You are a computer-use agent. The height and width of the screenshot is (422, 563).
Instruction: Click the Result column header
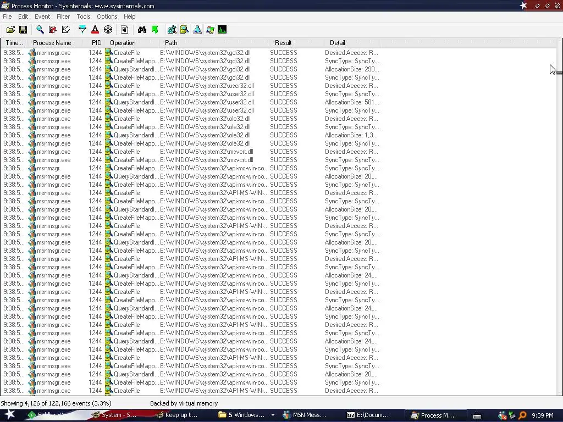pos(296,43)
